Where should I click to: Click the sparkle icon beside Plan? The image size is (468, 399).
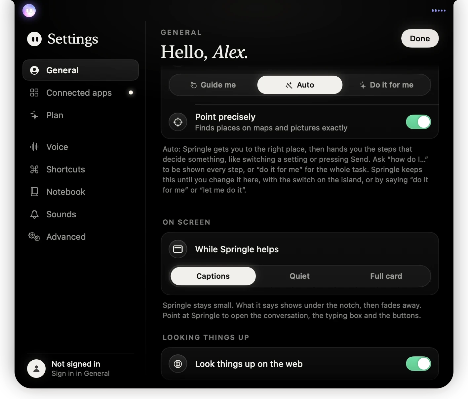34,115
